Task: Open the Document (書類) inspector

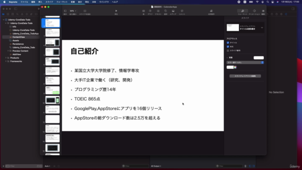Action: 263,11
